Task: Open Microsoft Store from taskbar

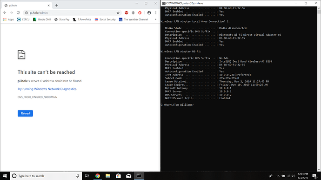Action: pyautogui.click(x=118, y=176)
